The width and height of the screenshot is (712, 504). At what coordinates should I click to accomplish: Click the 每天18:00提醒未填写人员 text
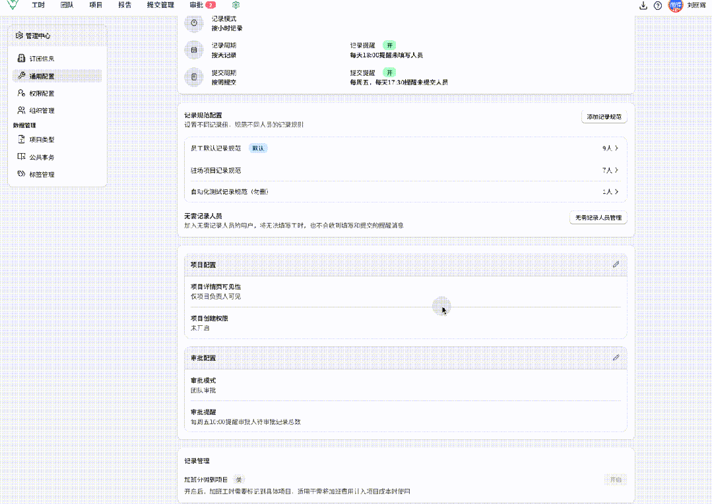[x=386, y=55]
